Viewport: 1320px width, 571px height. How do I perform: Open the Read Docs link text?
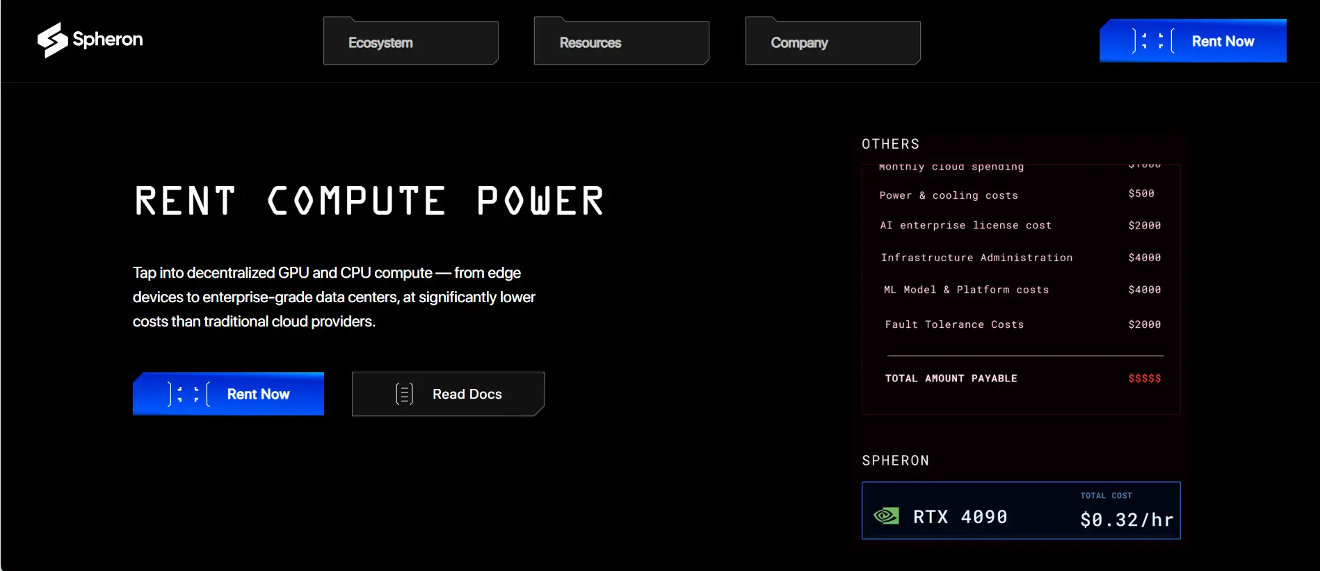pos(467,394)
